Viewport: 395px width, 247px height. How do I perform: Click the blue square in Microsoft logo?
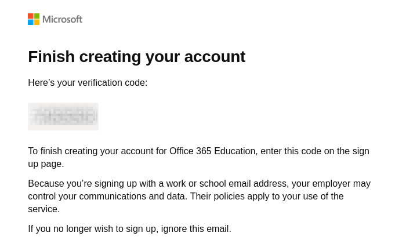pos(31,22)
